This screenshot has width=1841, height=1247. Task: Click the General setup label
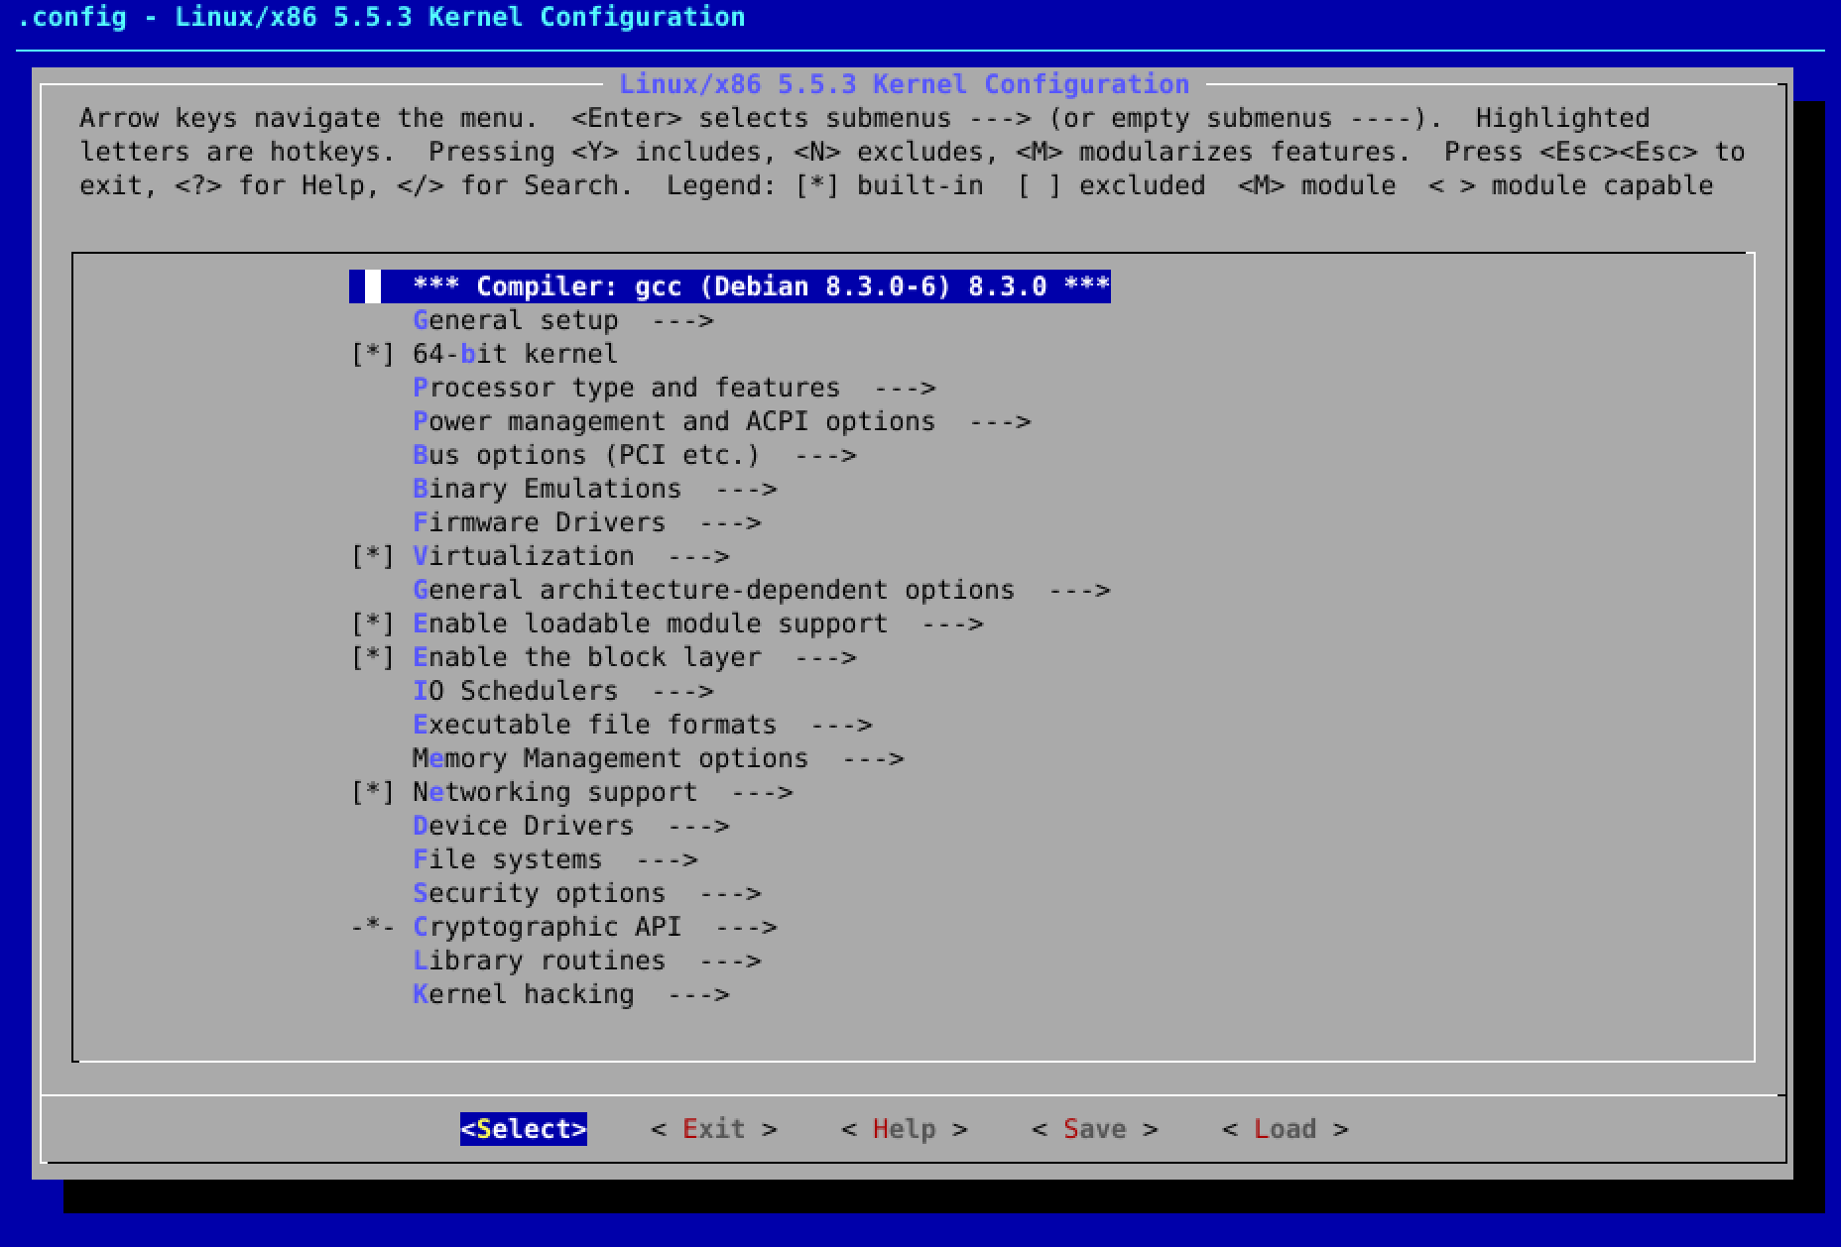[x=515, y=320]
